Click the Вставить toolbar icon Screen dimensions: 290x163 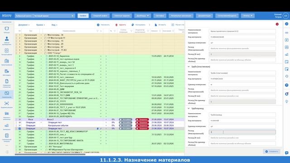click(156, 25)
